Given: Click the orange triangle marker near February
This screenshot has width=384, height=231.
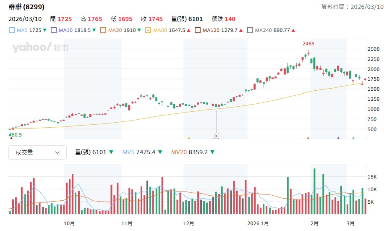Looking at the screenshot, I should point(308,138).
